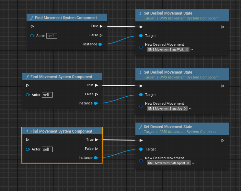Open tag dropdown next to MovementState.Sprint
The width and height of the screenshot is (241, 191).
point(193,163)
